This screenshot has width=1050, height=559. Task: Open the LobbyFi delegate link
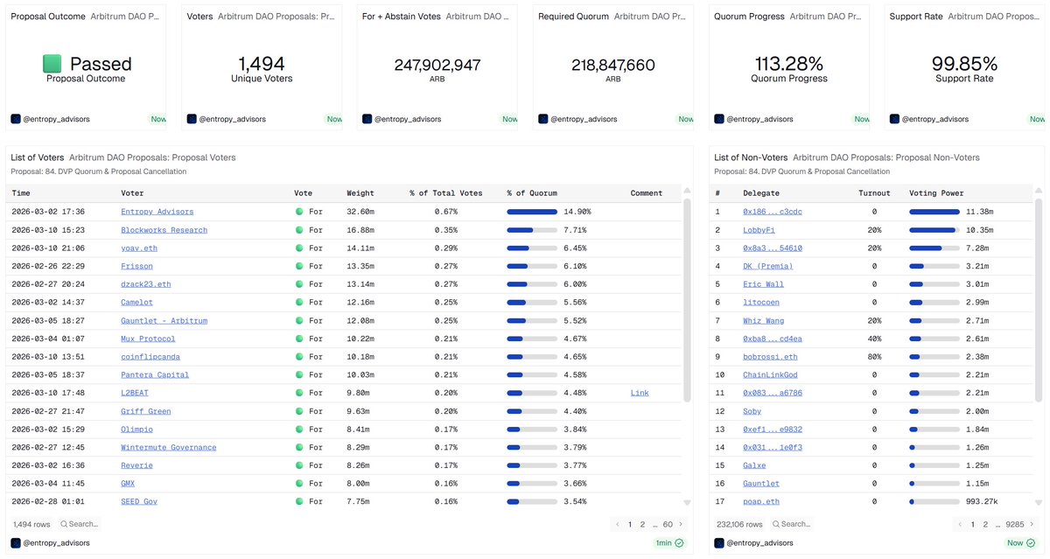[x=761, y=229]
